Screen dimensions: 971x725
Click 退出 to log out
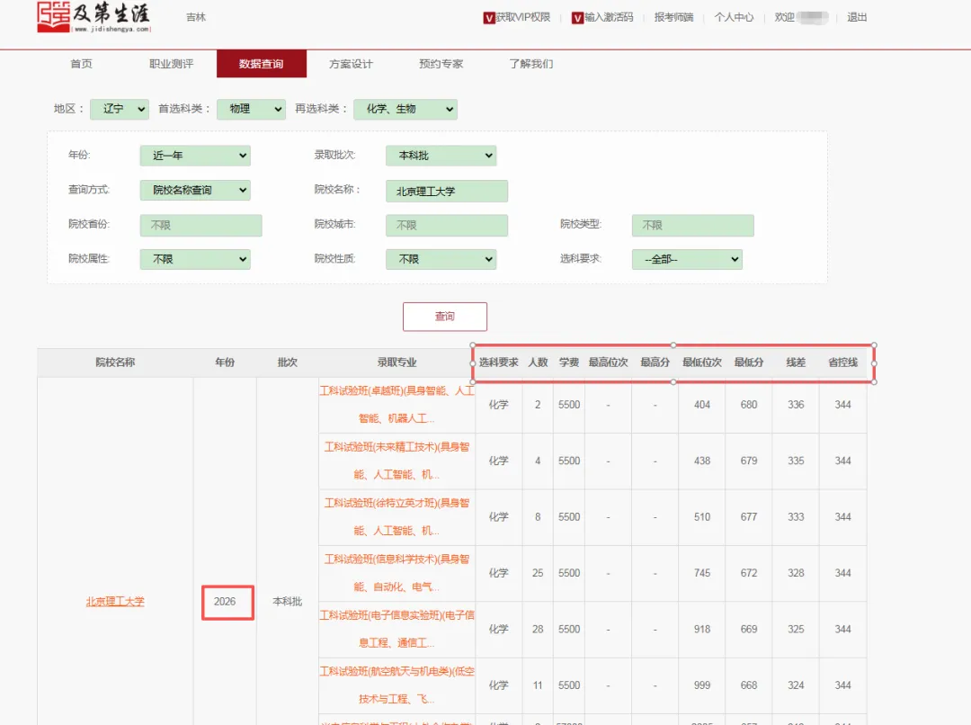coord(857,17)
